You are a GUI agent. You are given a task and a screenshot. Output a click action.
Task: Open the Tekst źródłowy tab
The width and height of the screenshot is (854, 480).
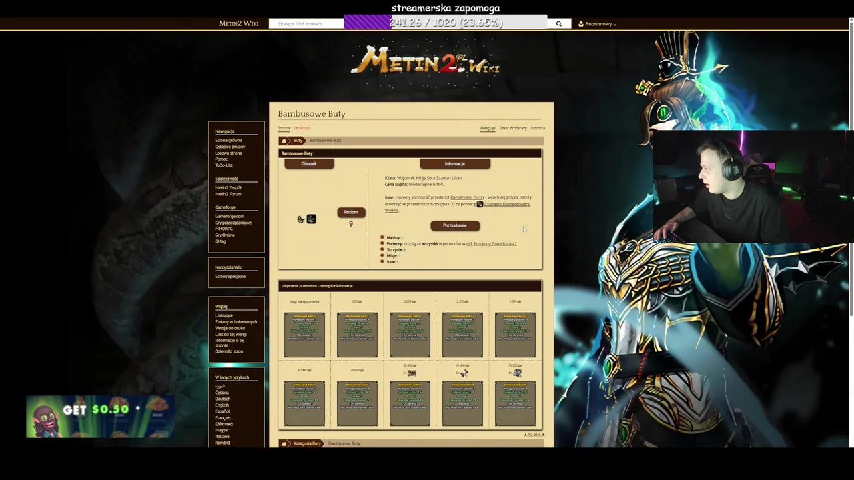pos(513,128)
